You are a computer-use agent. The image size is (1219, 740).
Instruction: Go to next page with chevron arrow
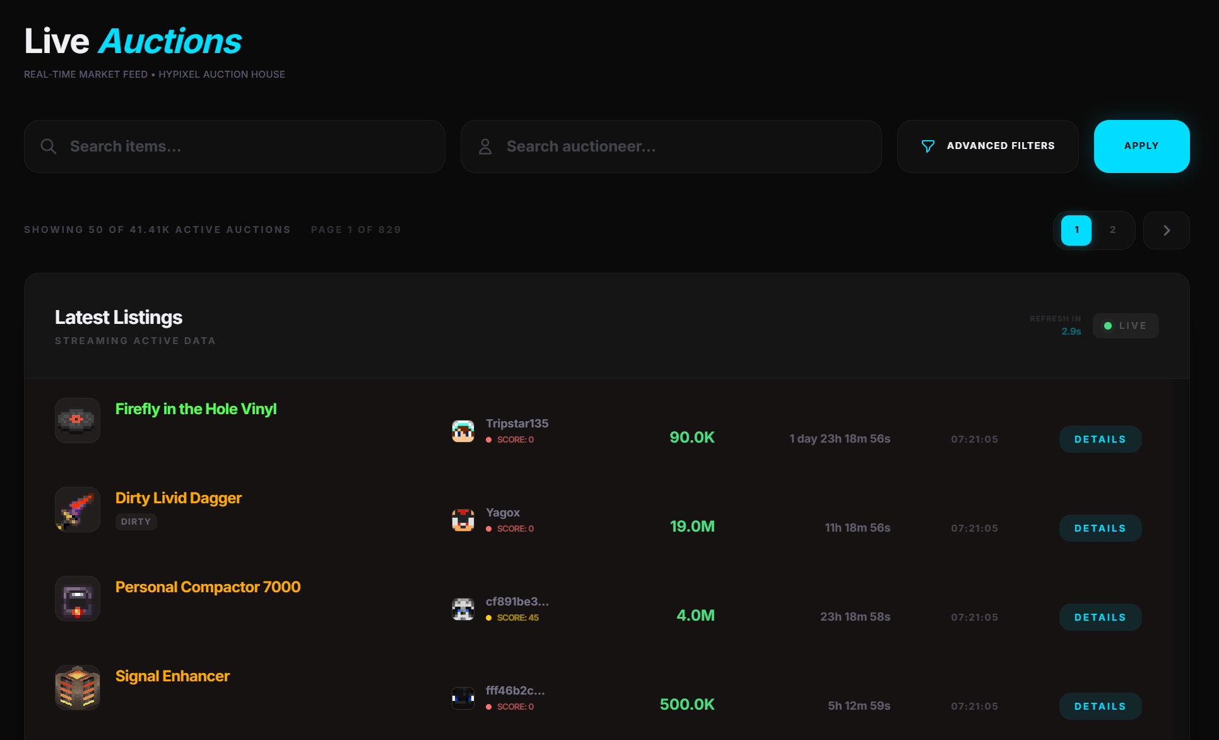point(1166,230)
